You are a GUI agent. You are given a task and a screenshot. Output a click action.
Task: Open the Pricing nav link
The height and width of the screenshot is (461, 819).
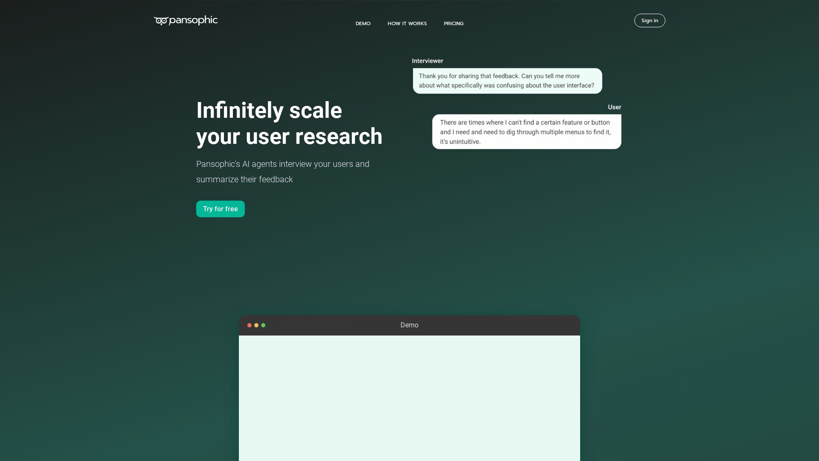453,23
